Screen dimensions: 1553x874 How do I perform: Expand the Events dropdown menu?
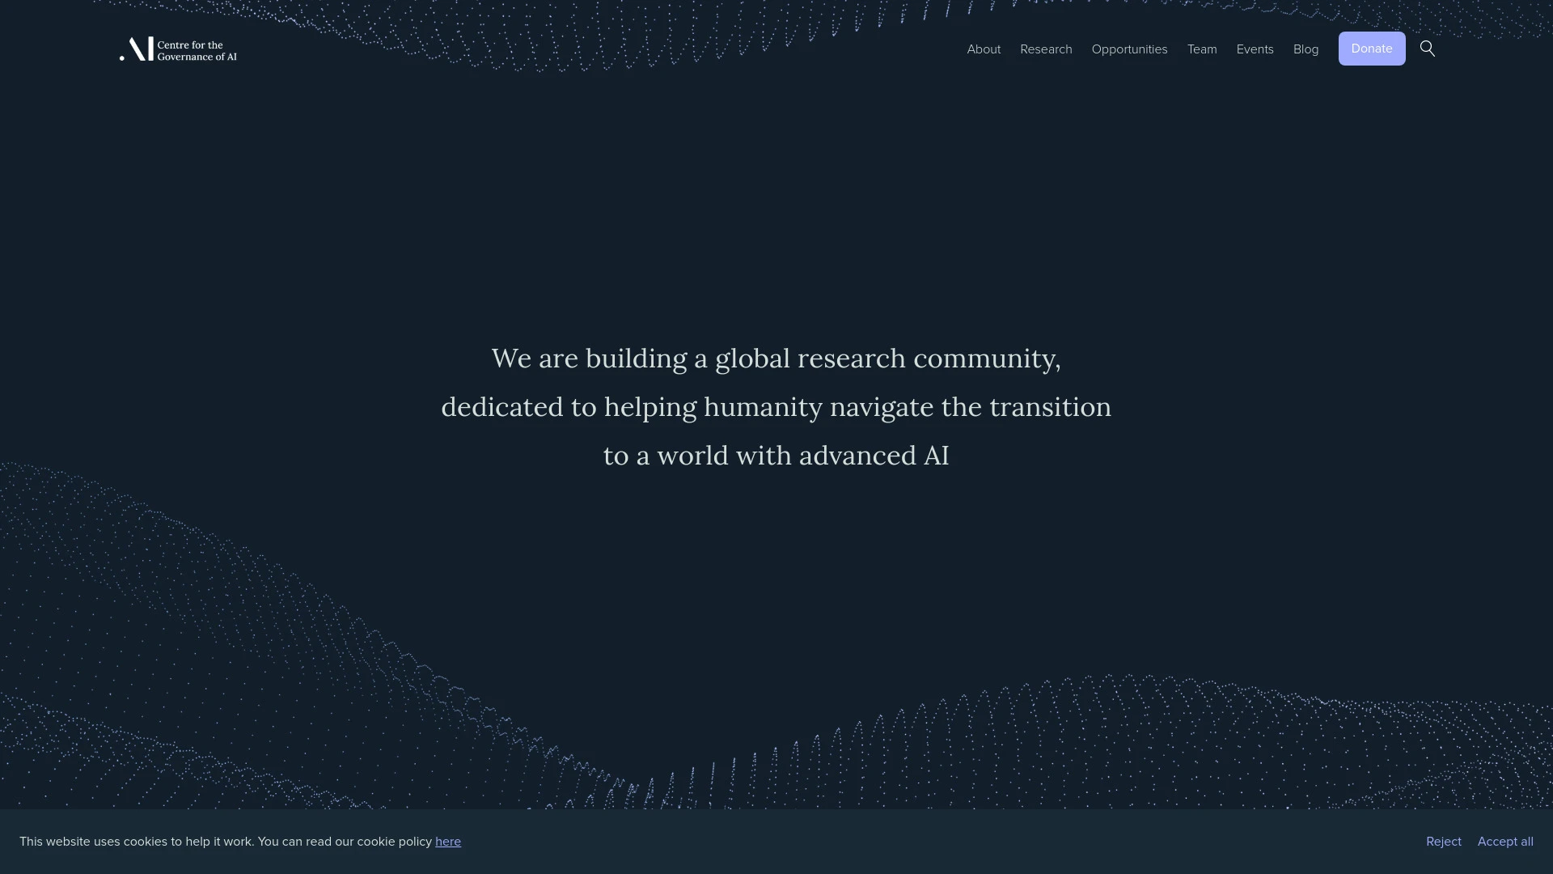click(1255, 49)
